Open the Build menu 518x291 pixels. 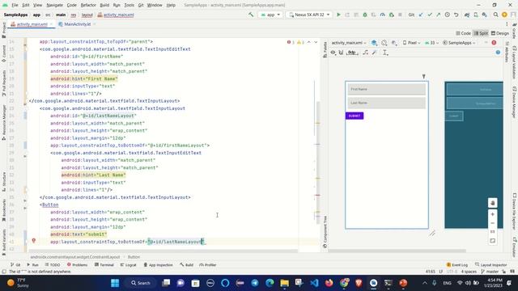tap(104, 6)
